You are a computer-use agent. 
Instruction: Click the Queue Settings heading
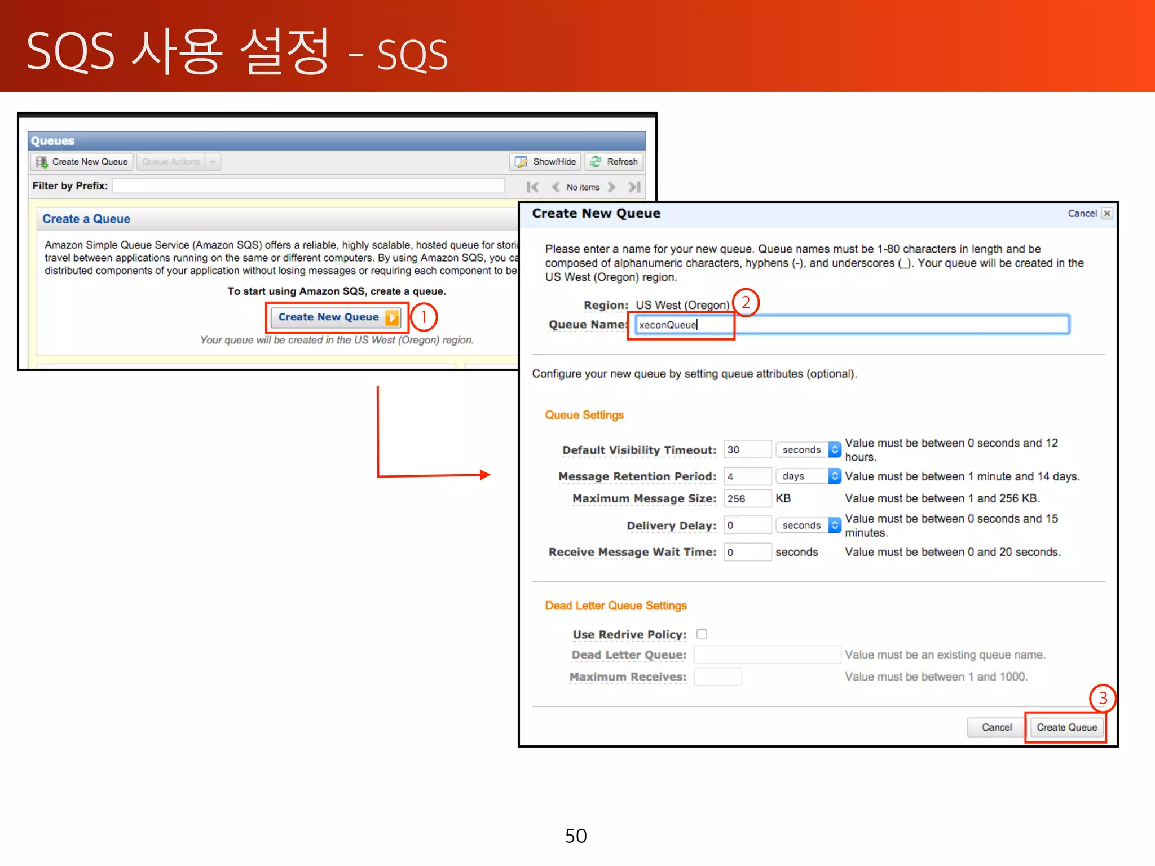584,416
